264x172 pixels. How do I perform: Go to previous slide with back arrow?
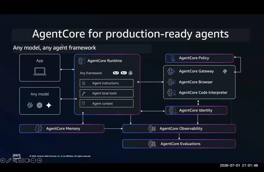coord(3,160)
